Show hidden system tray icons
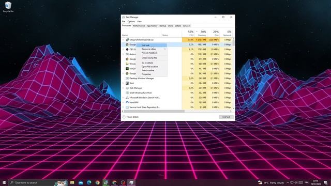Viewport: 331px width, 186px height. [x=288, y=182]
